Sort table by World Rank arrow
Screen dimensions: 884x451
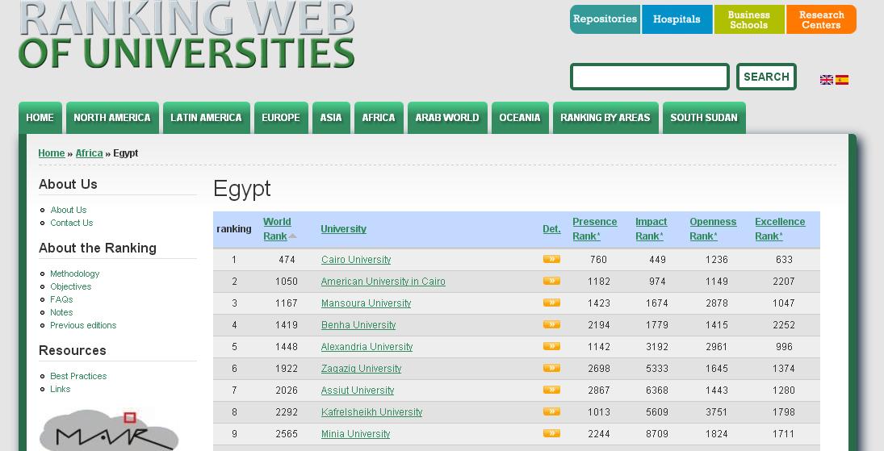click(292, 236)
